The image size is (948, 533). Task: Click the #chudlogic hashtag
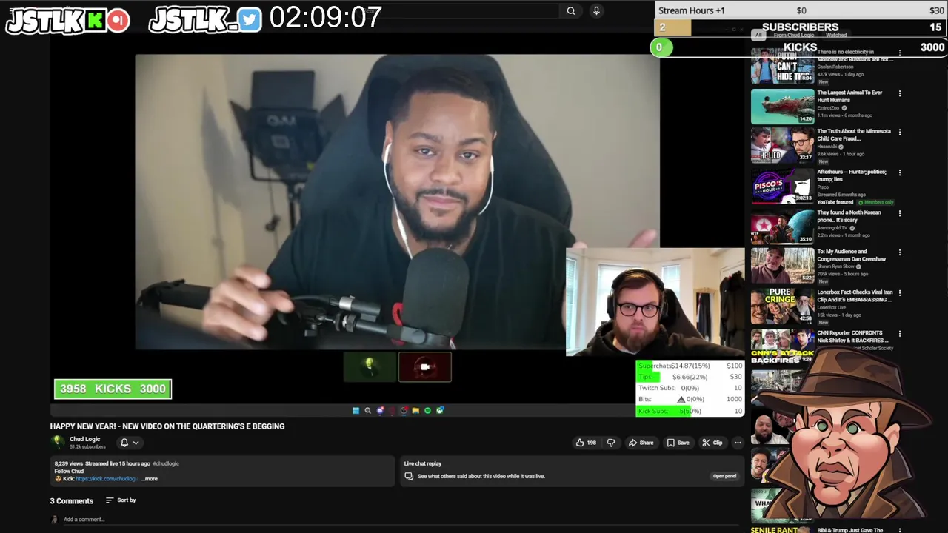pos(166,463)
